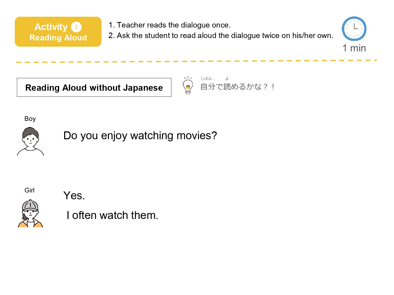Click the line "Do you enjoy watching movies?"
The width and height of the screenshot is (394, 295).
(x=140, y=136)
